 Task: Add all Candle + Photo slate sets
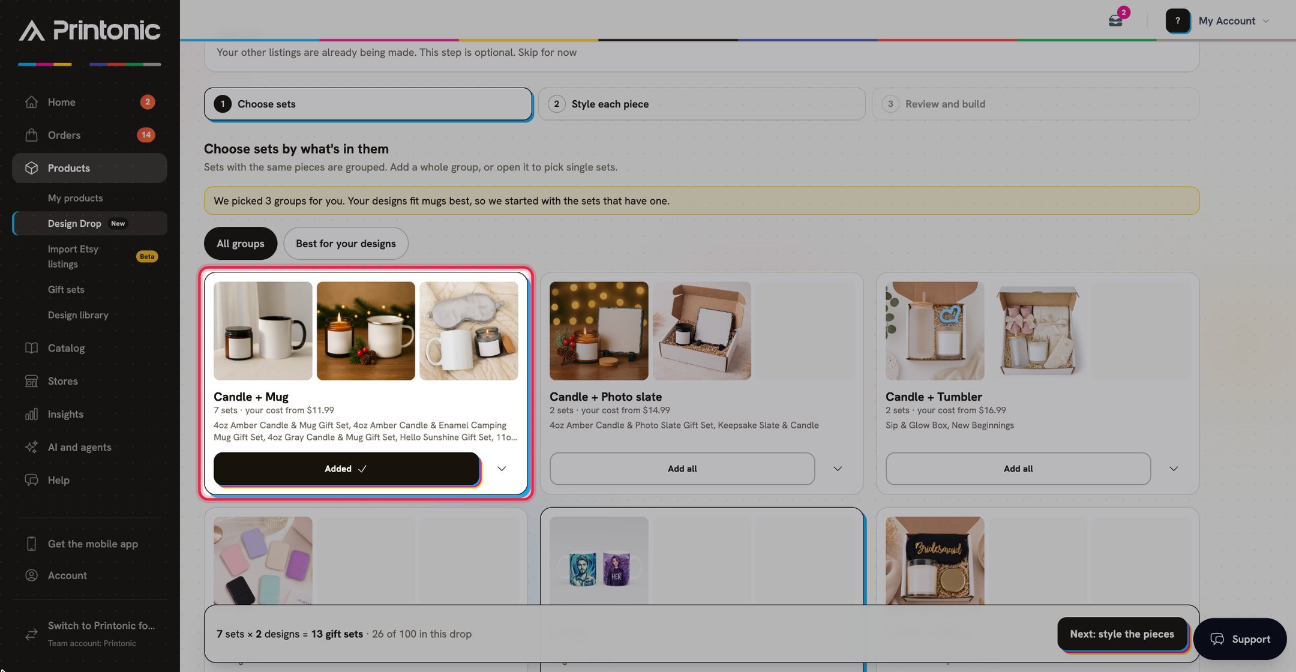(682, 469)
